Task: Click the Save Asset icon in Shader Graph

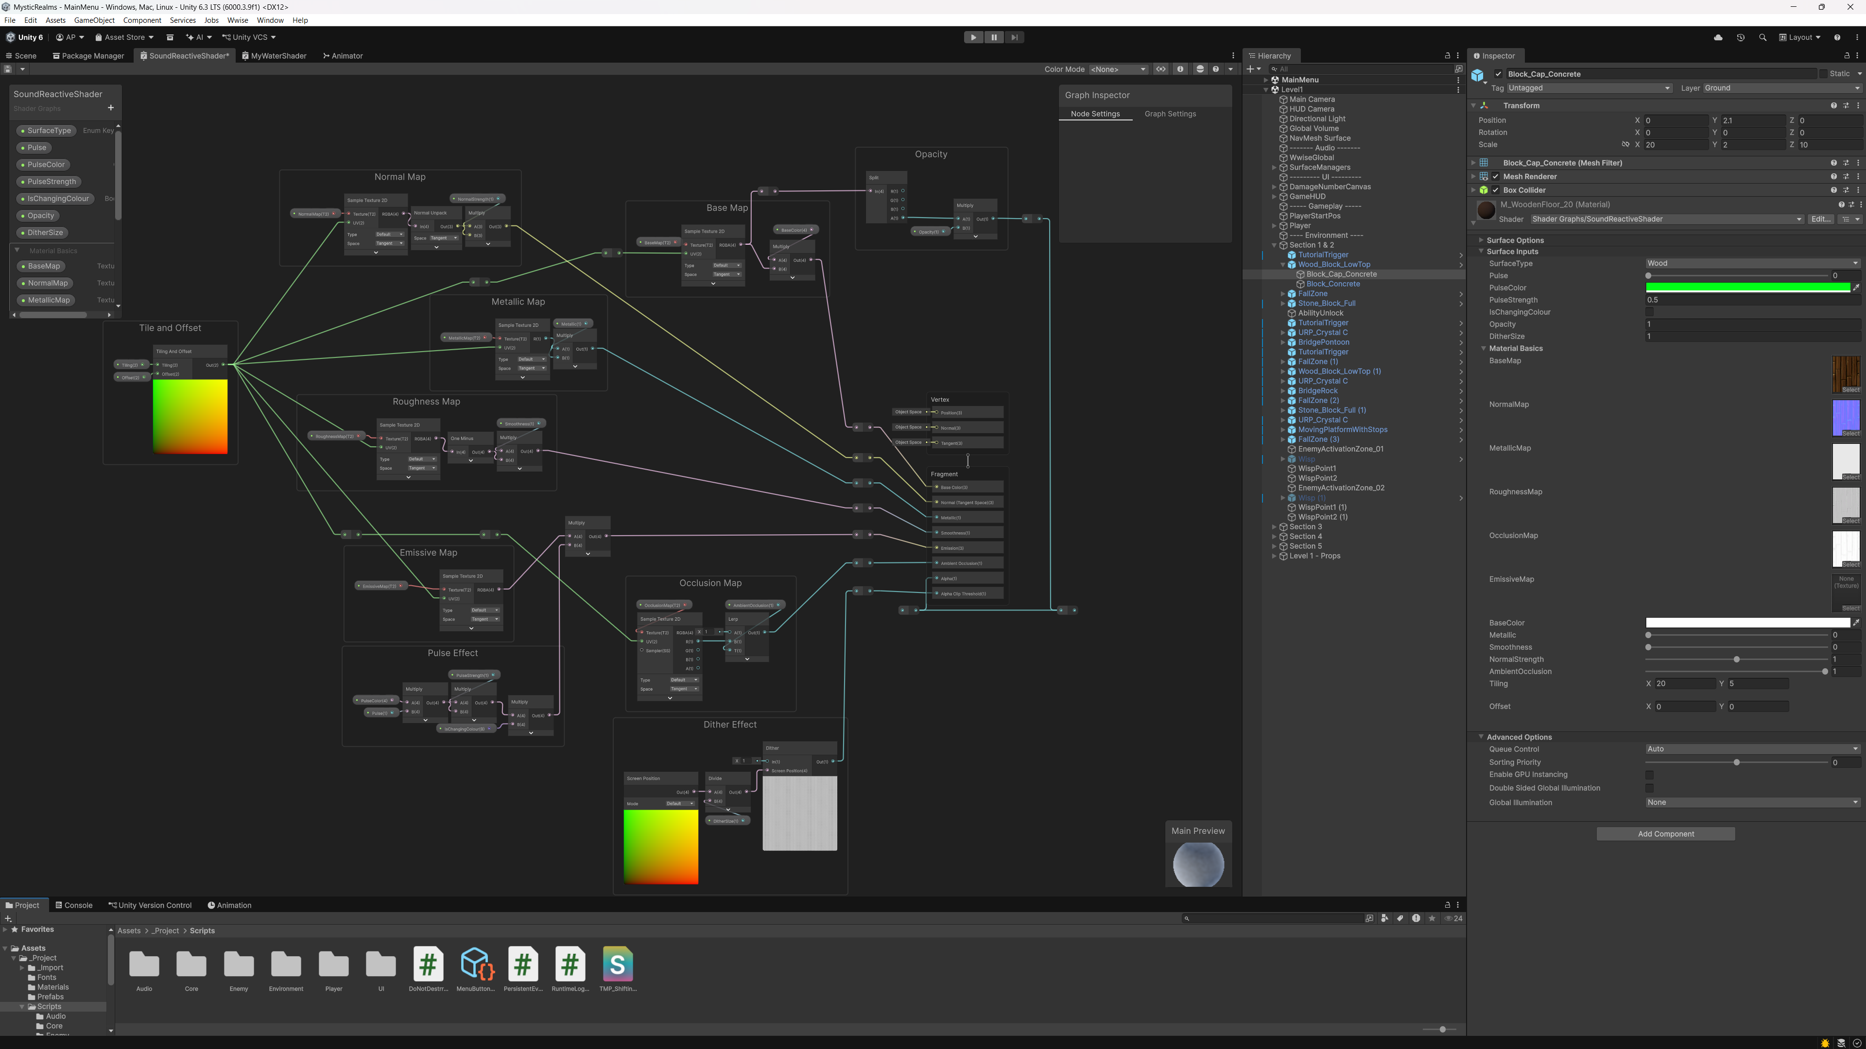Action: (x=8, y=69)
